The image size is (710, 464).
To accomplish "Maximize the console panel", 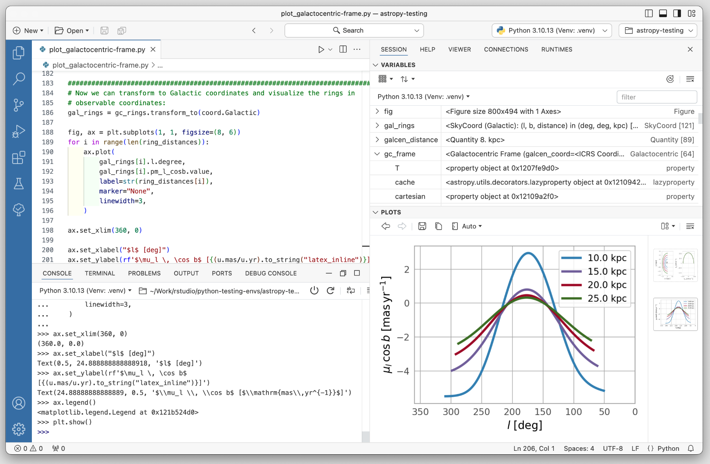I will [357, 273].
